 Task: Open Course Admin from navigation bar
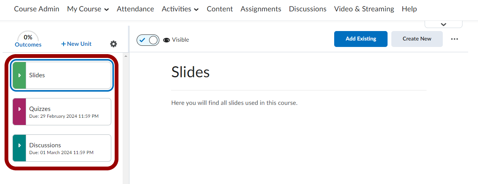[37, 9]
